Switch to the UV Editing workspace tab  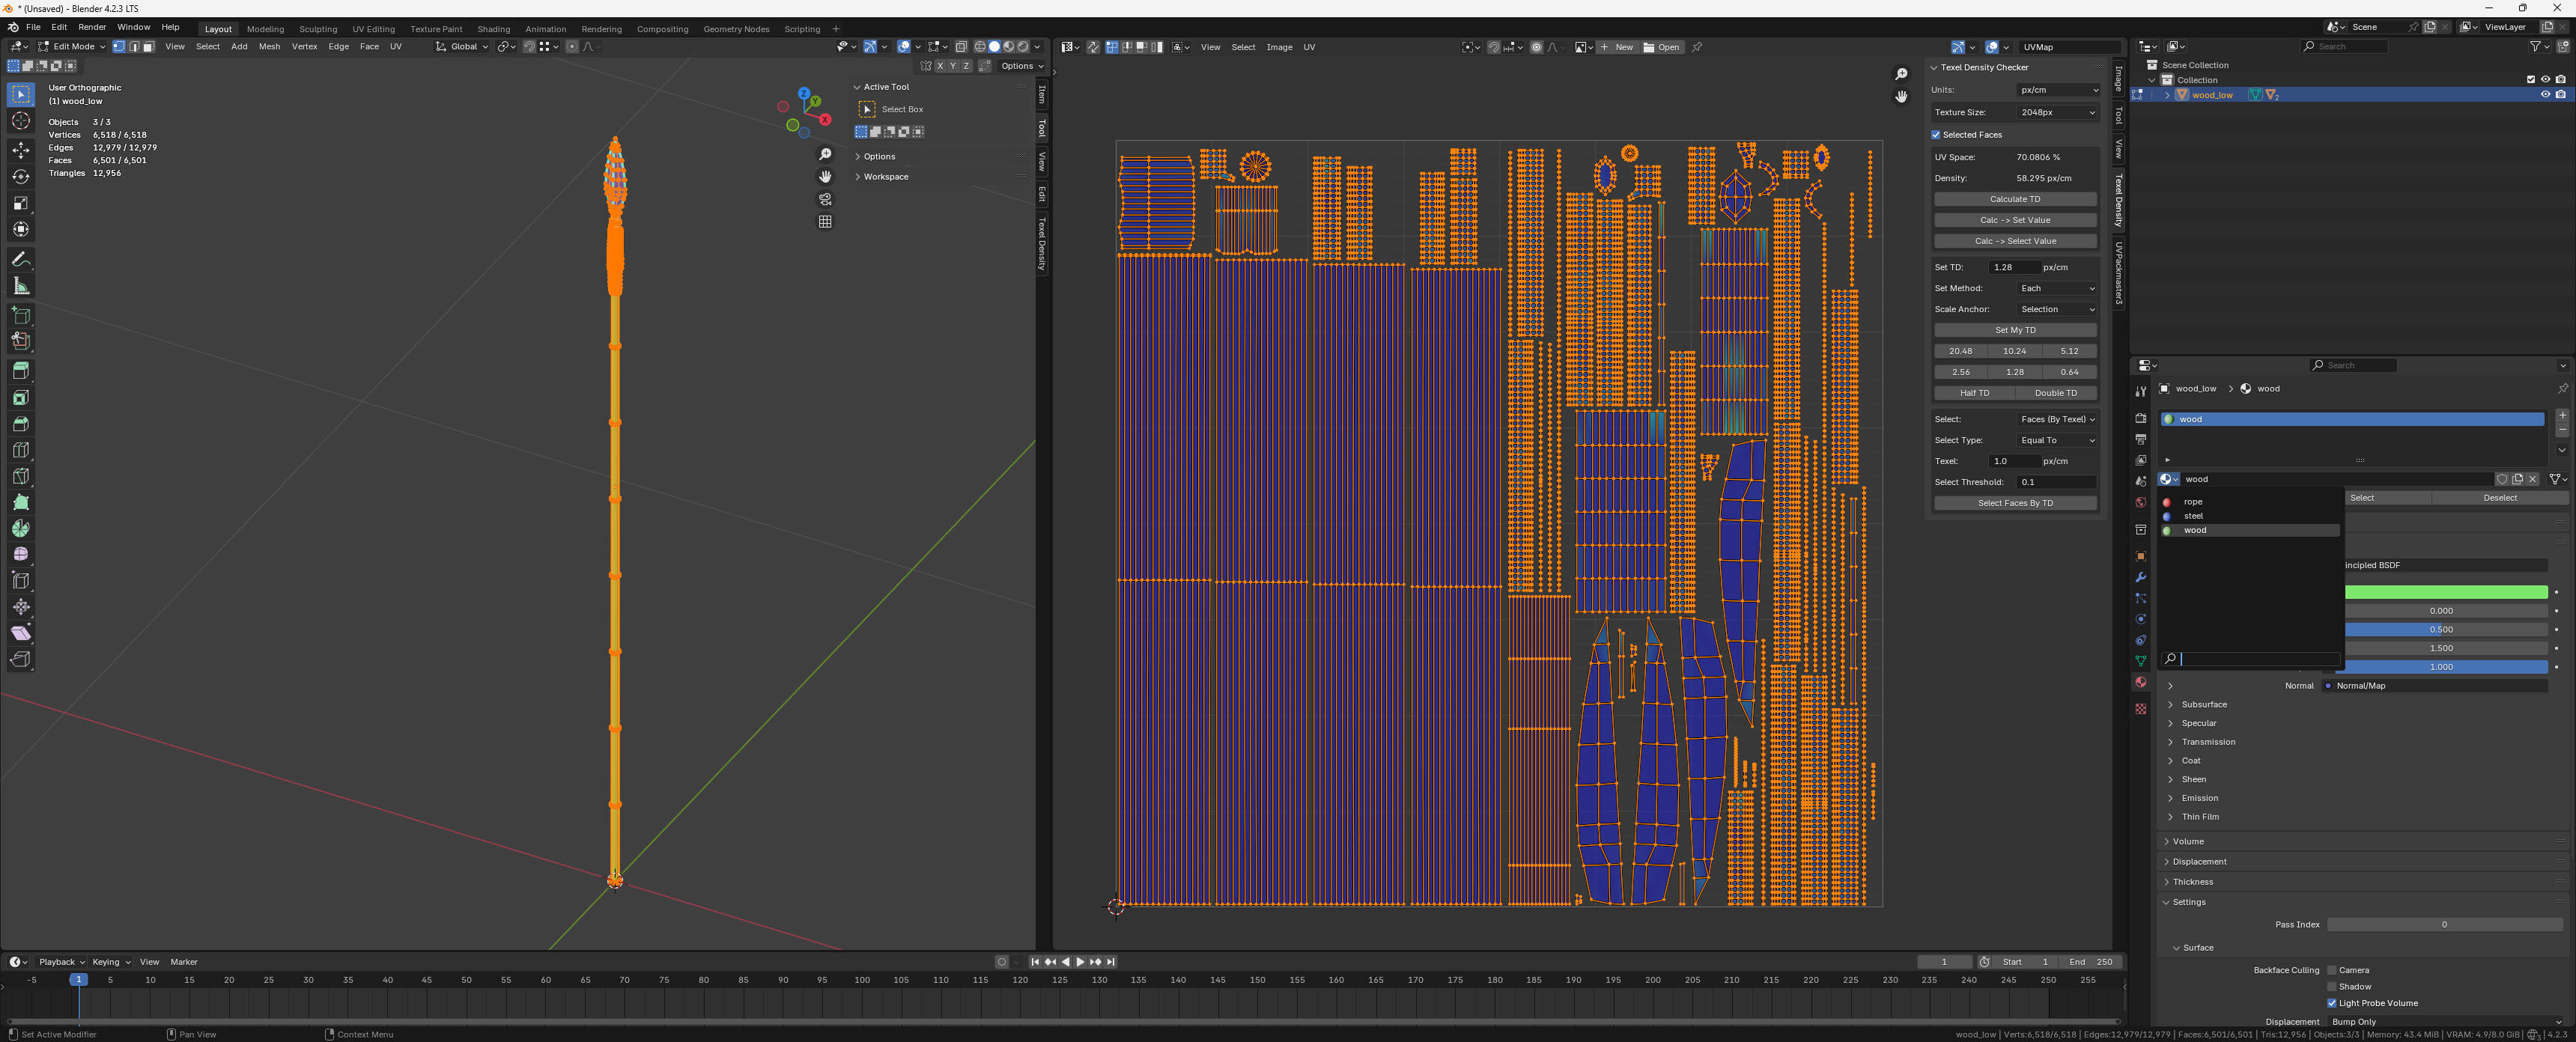[x=373, y=29]
